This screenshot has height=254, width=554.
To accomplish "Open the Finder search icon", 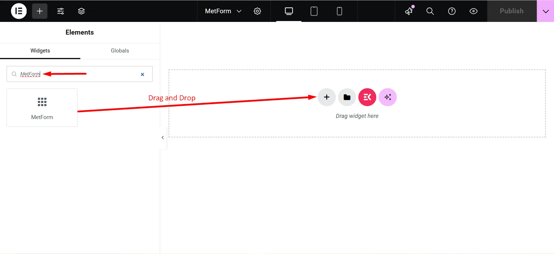I will [x=430, y=11].
